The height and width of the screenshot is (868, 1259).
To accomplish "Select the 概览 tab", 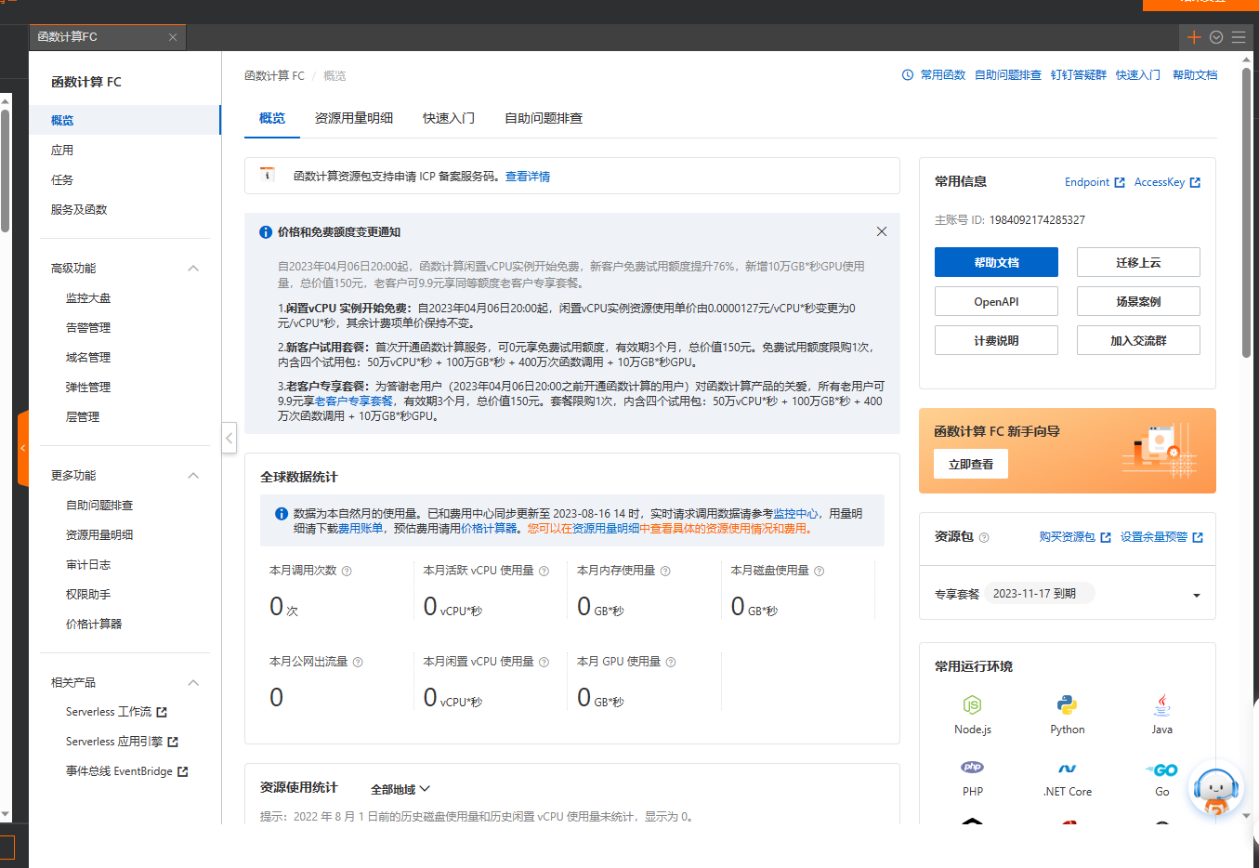I will coord(272,118).
